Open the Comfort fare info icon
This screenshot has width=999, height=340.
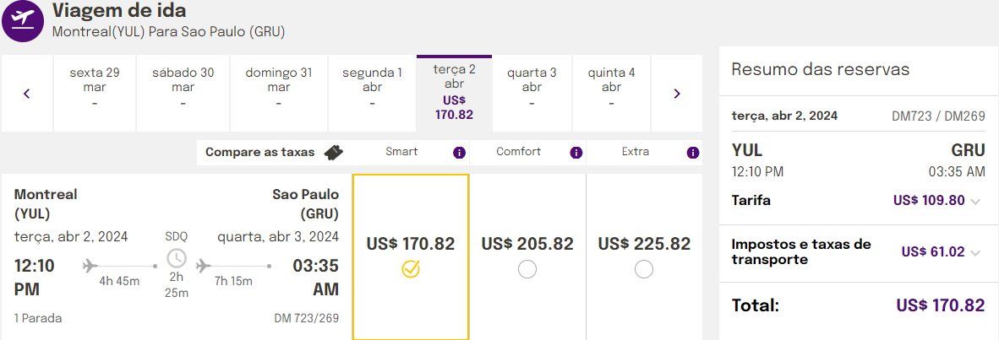pos(576,153)
